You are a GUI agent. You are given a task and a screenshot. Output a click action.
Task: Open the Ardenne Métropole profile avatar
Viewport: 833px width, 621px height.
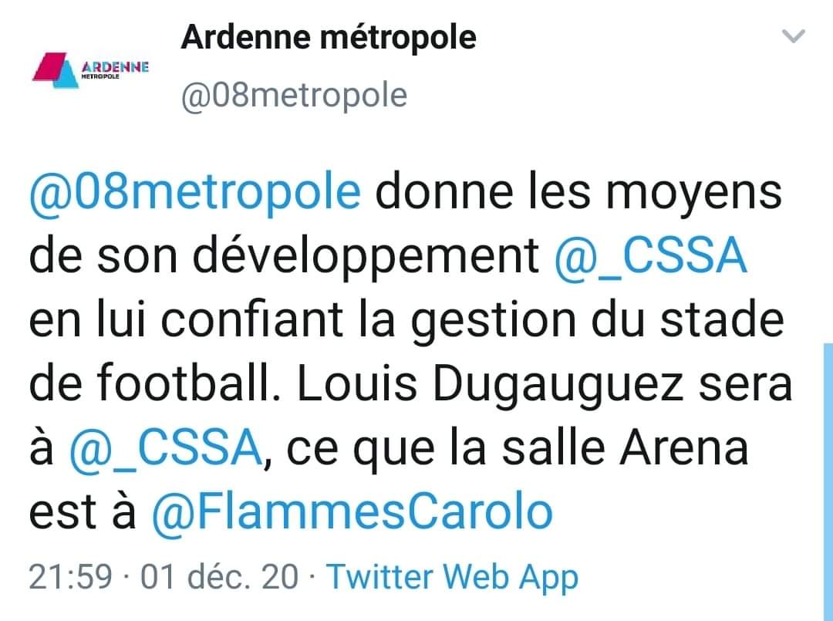coord(90,69)
